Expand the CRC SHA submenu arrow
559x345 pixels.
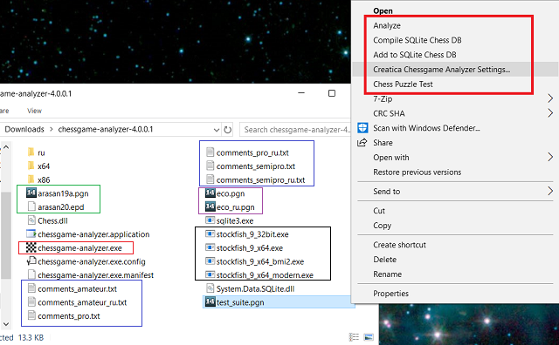(550, 113)
